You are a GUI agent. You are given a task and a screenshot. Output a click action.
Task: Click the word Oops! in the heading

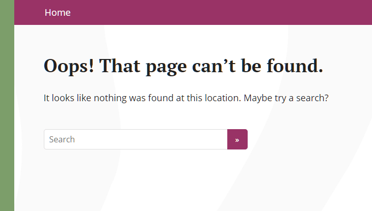point(69,66)
